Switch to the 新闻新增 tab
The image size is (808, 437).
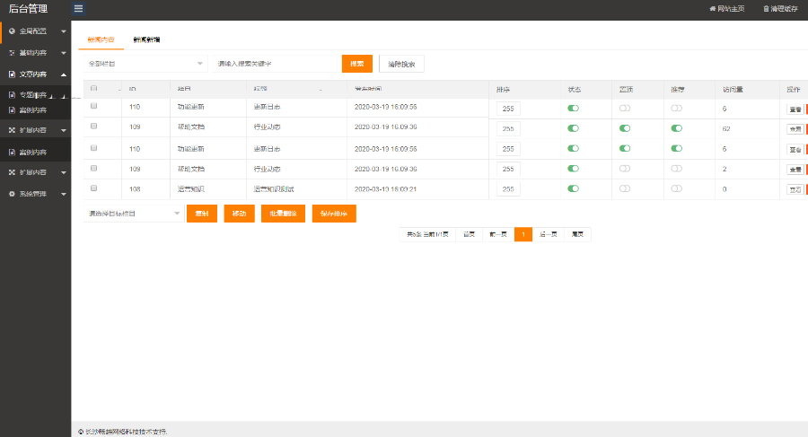click(146, 40)
